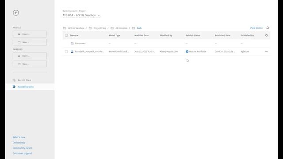The image size is (283, 159).
Task: Open a family under Families
Action: pos(30,56)
